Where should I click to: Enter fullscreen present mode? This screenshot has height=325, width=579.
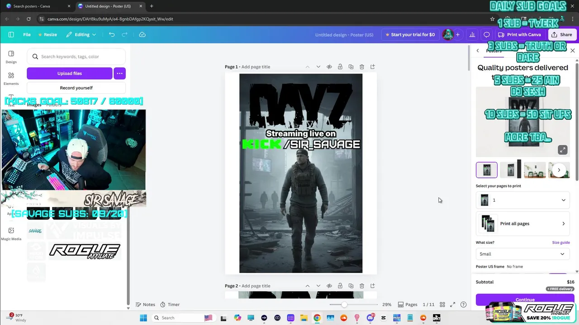(453, 305)
